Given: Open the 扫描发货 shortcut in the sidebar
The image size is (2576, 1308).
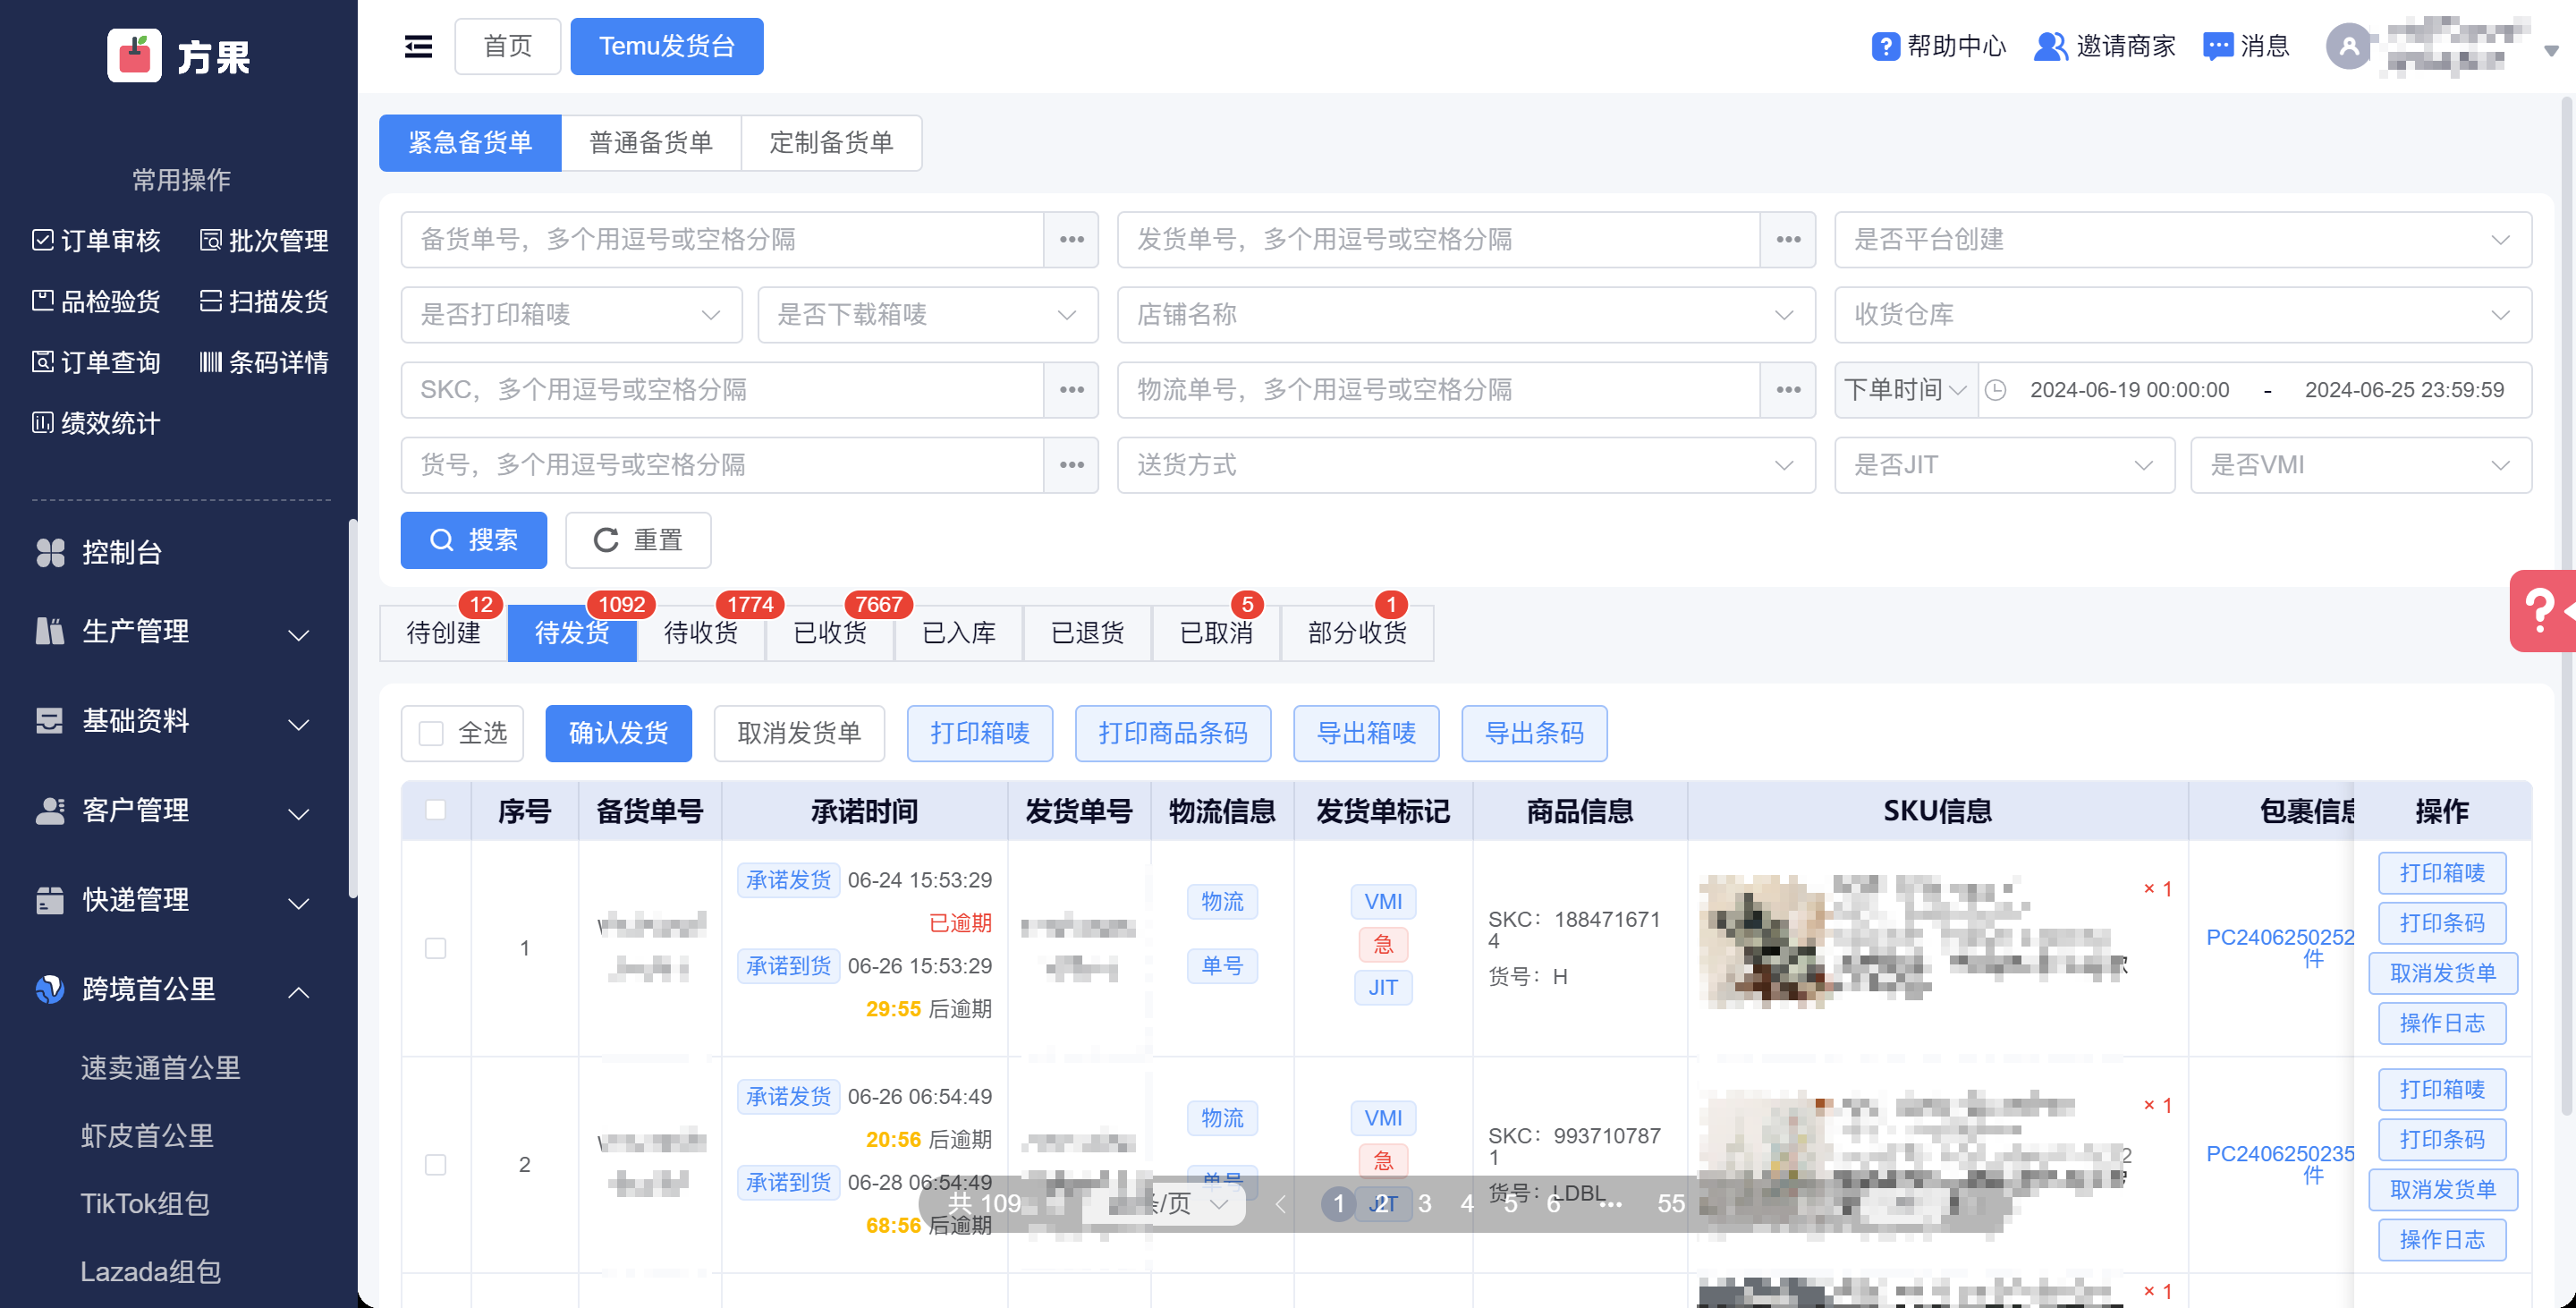Looking at the screenshot, I should (264, 301).
